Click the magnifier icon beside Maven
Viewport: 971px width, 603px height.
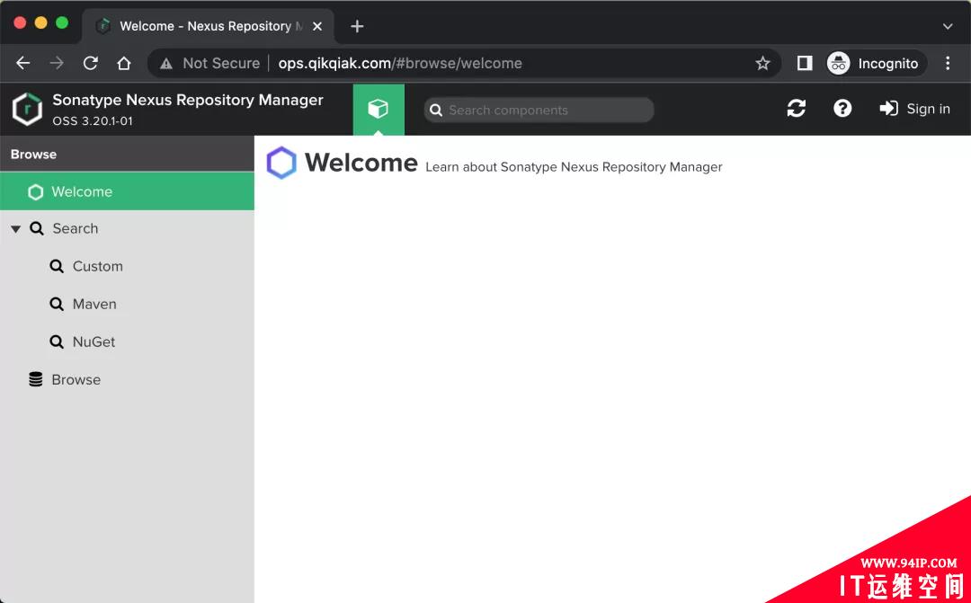coord(57,304)
